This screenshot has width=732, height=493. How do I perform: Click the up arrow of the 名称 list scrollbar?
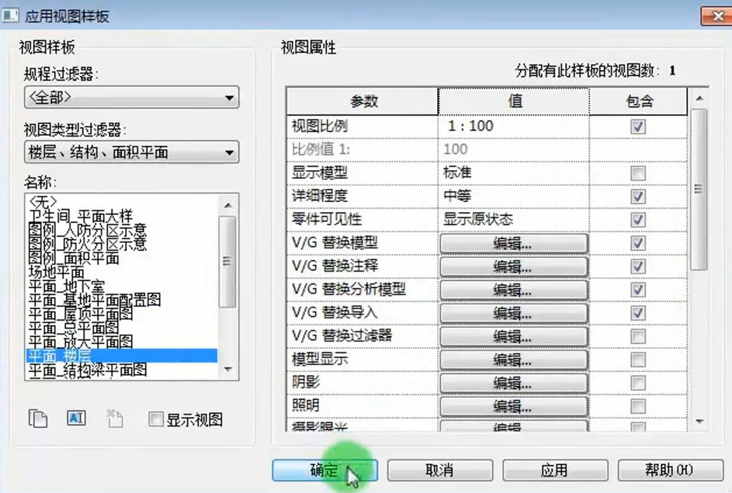(x=227, y=206)
